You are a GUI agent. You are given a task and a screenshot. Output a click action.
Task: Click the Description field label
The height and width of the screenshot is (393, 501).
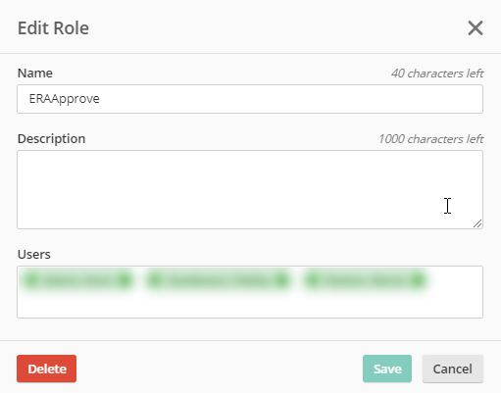51,139
